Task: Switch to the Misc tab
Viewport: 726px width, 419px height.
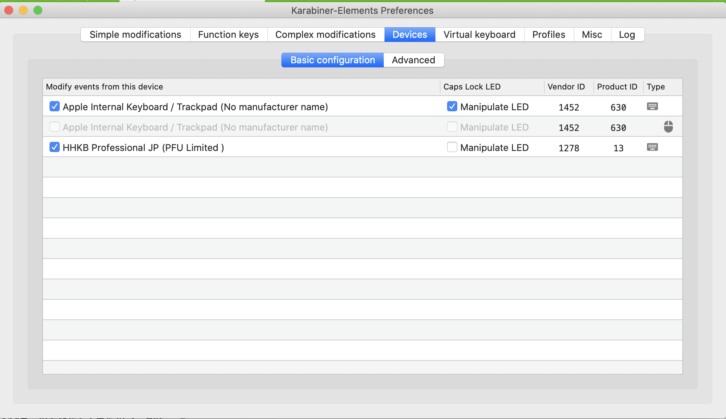Action: pyautogui.click(x=592, y=35)
